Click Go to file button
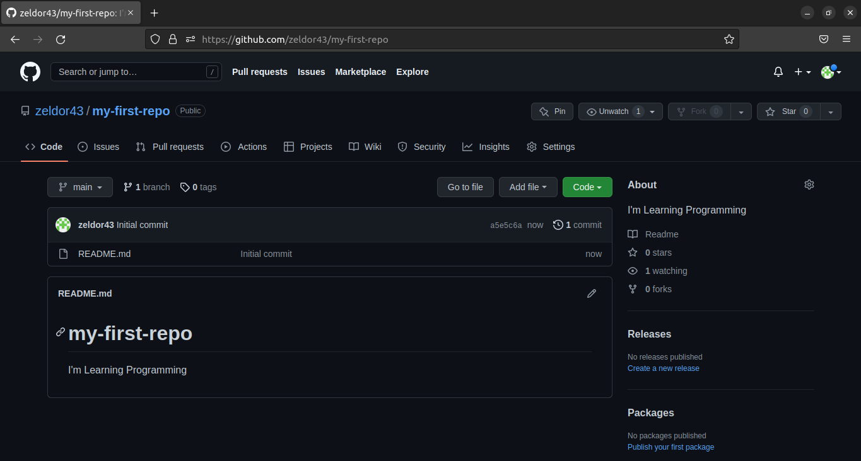The image size is (861, 461). pyautogui.click(x=466, y=187)
